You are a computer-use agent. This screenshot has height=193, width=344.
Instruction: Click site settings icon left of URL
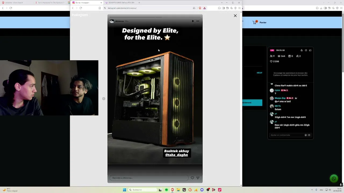(x=105, y=8)
